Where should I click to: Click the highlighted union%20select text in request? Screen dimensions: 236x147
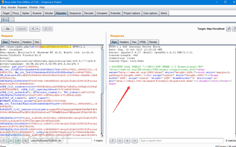(x=56, y=47)
